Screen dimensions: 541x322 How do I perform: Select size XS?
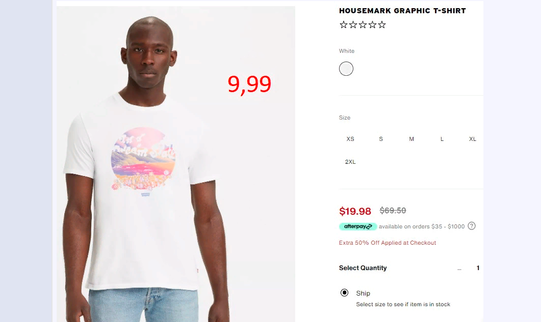pos(350,139)
